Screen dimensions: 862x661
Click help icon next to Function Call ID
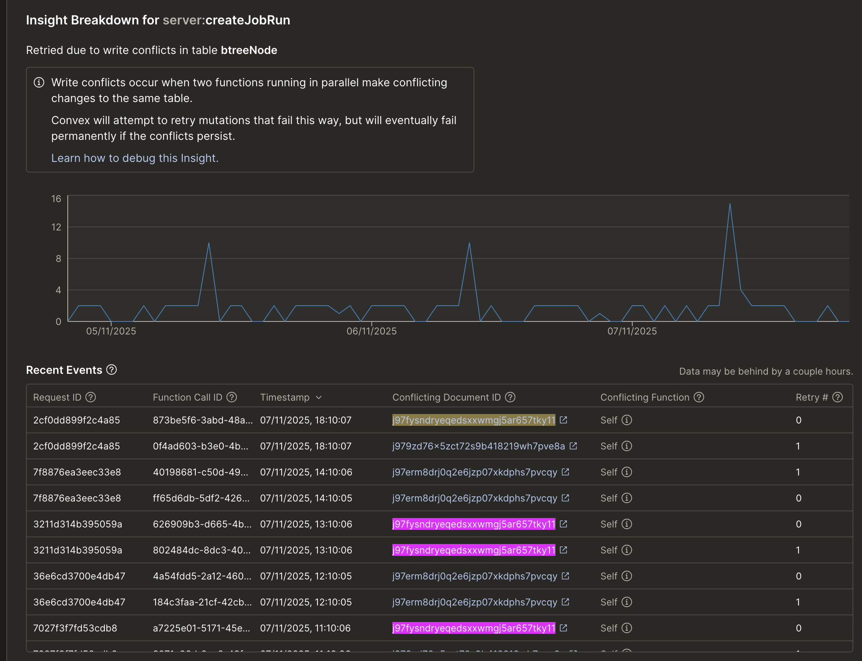[x=232, y=397]
